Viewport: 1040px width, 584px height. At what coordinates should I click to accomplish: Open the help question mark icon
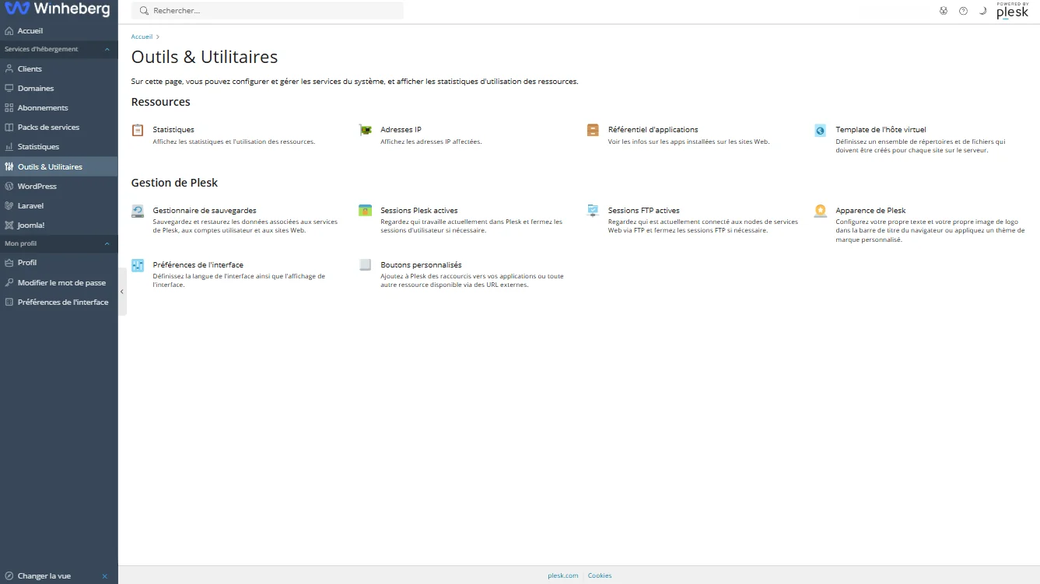pyautogui.click(x=963, y=11)
